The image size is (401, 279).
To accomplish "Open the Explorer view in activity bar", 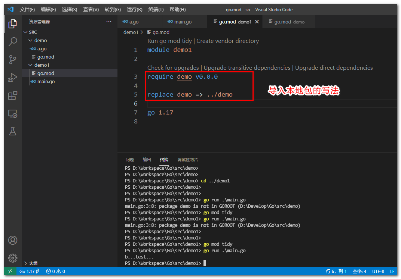I will 13,24.
